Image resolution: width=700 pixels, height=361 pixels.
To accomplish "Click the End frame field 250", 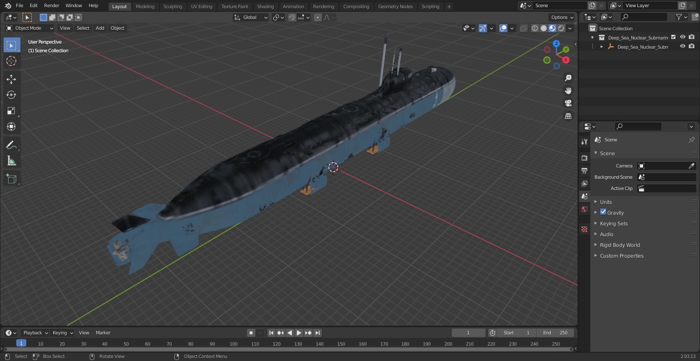I will click(555, 333).
